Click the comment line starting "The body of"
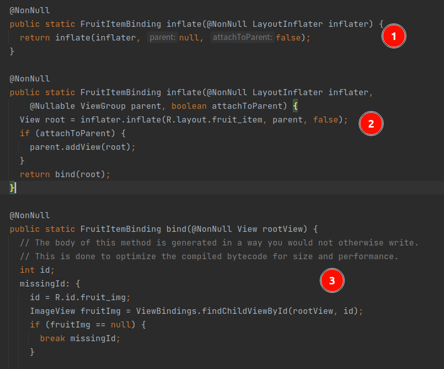Viewport: 444px width, 369px height. 219,242
